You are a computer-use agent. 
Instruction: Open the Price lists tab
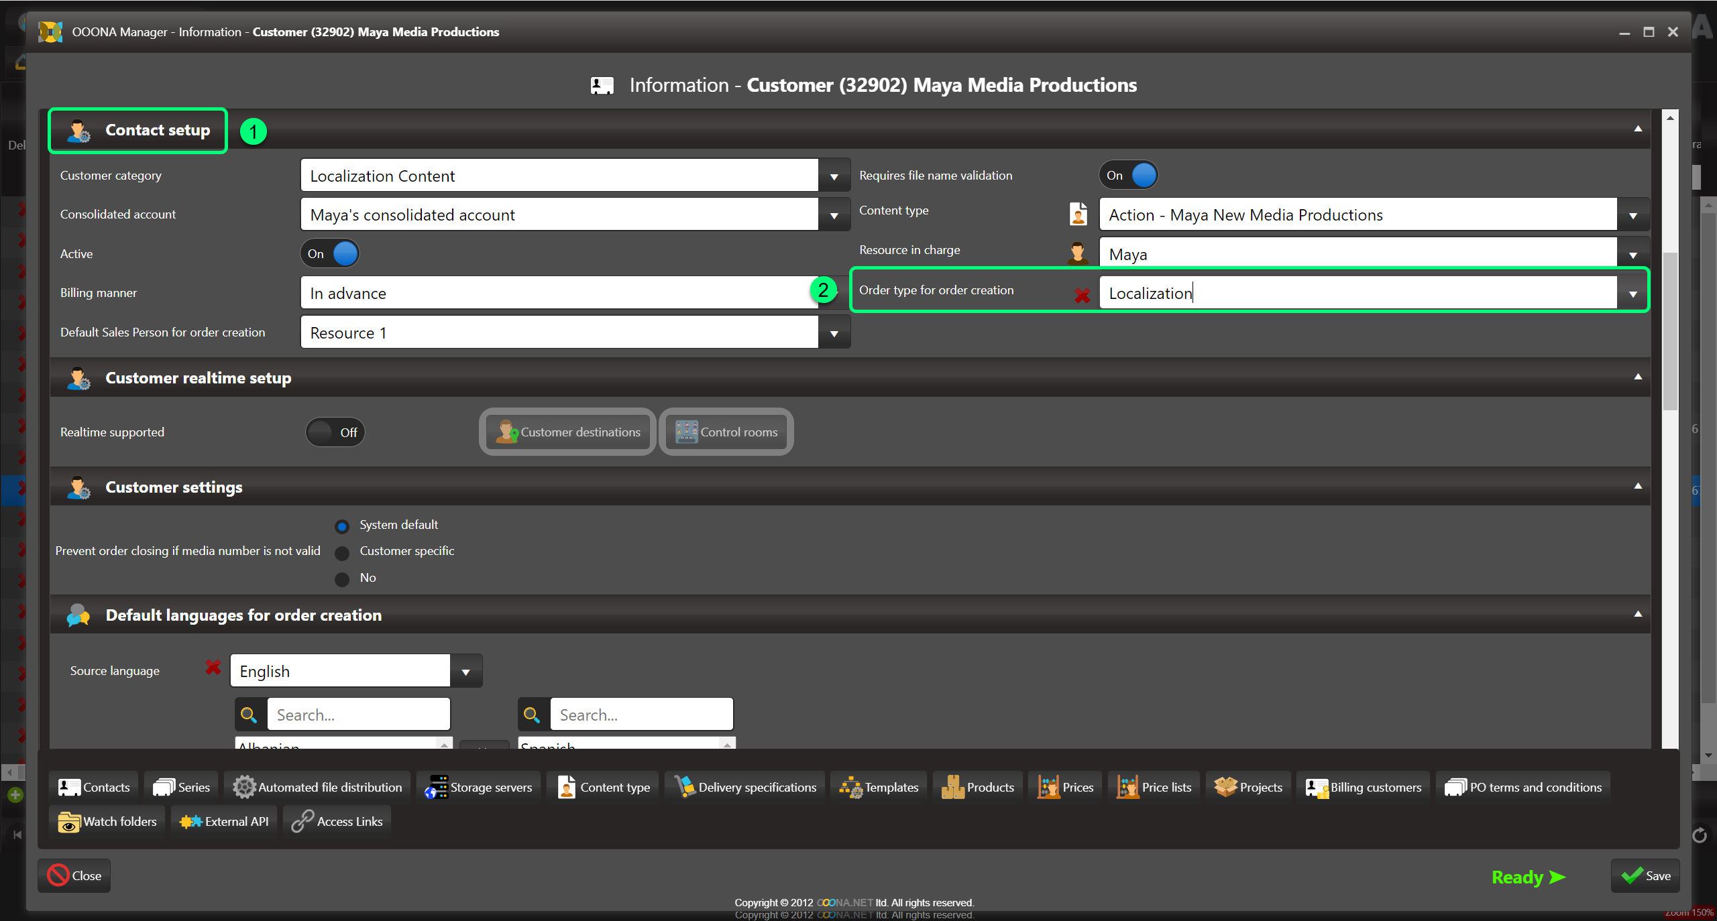click(1154, 787)
